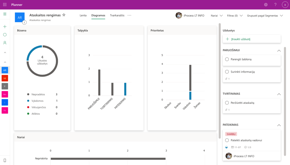
Task: Click the 'Įtraukti užduotį' button
Action: point(251,39)
